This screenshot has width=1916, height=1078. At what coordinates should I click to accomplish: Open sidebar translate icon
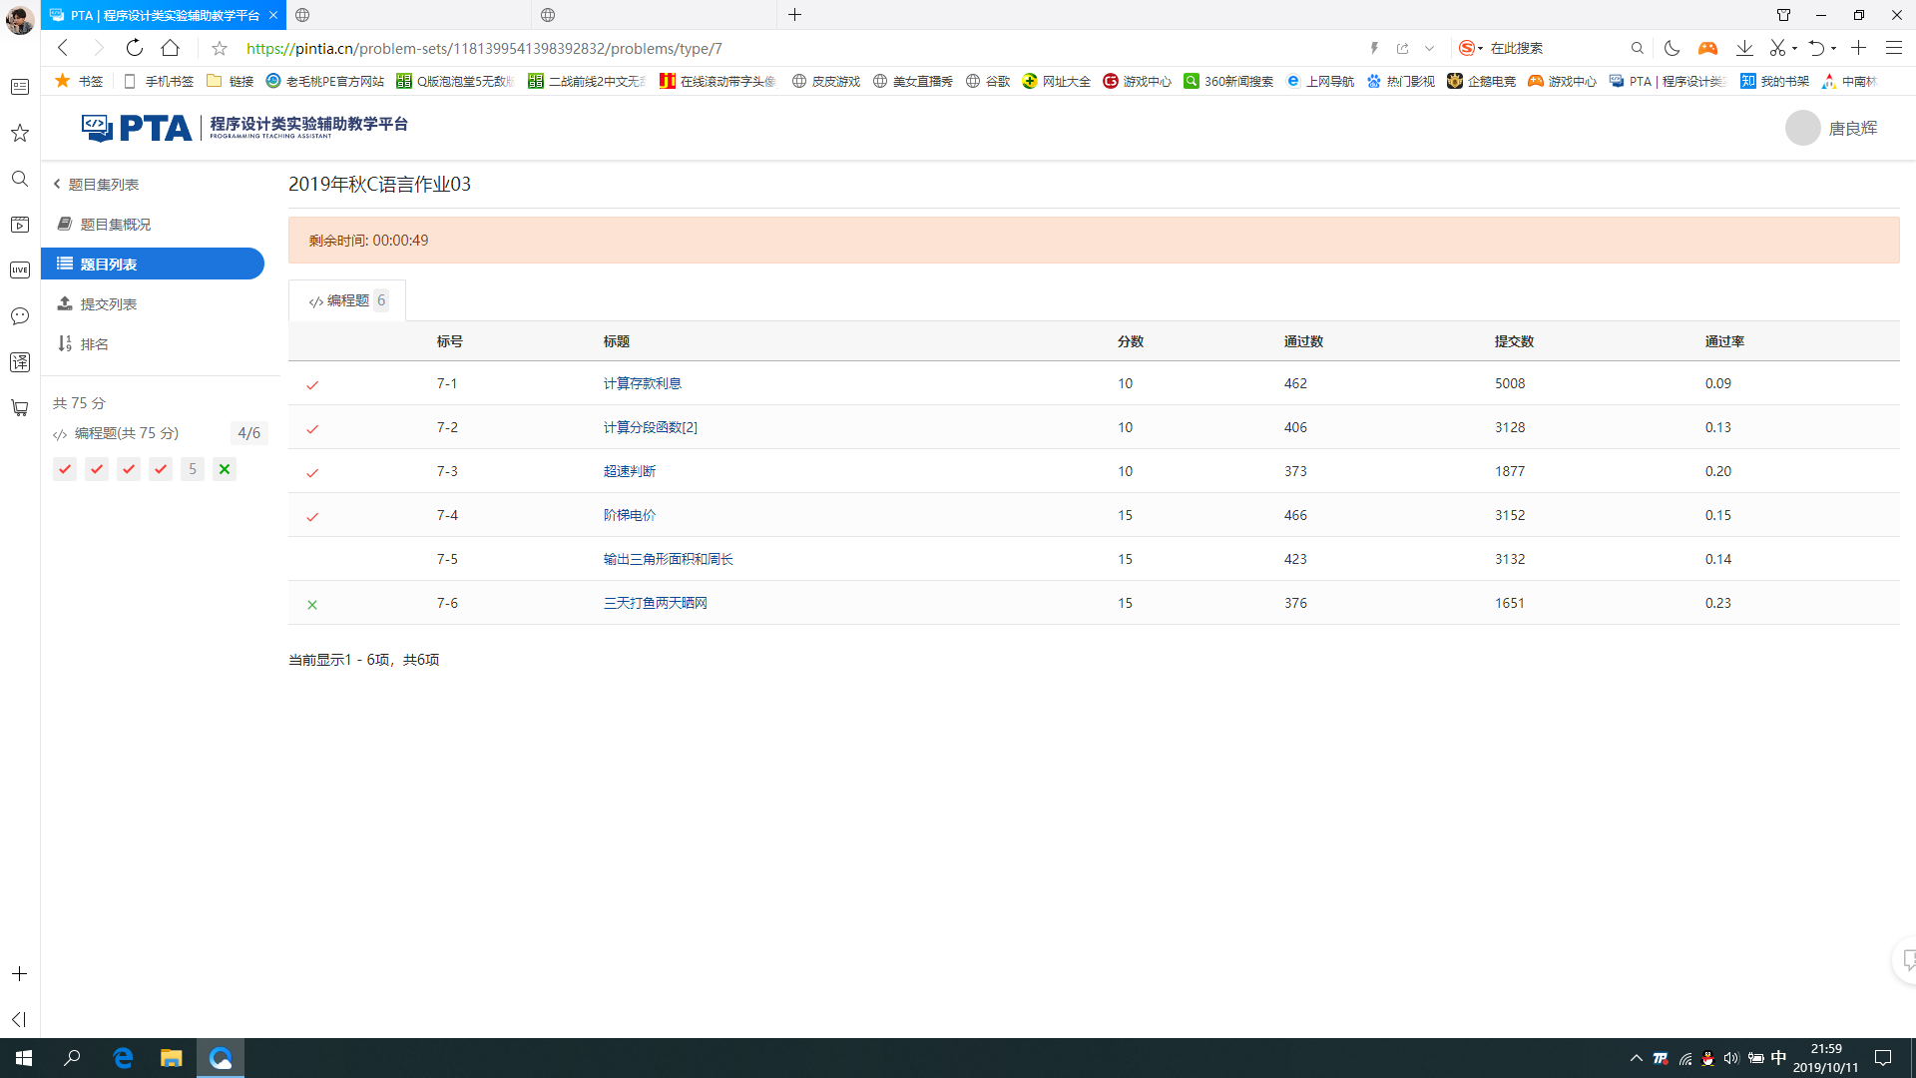(19, 362)
